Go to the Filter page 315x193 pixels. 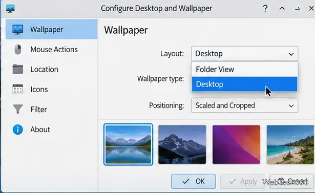51,109
